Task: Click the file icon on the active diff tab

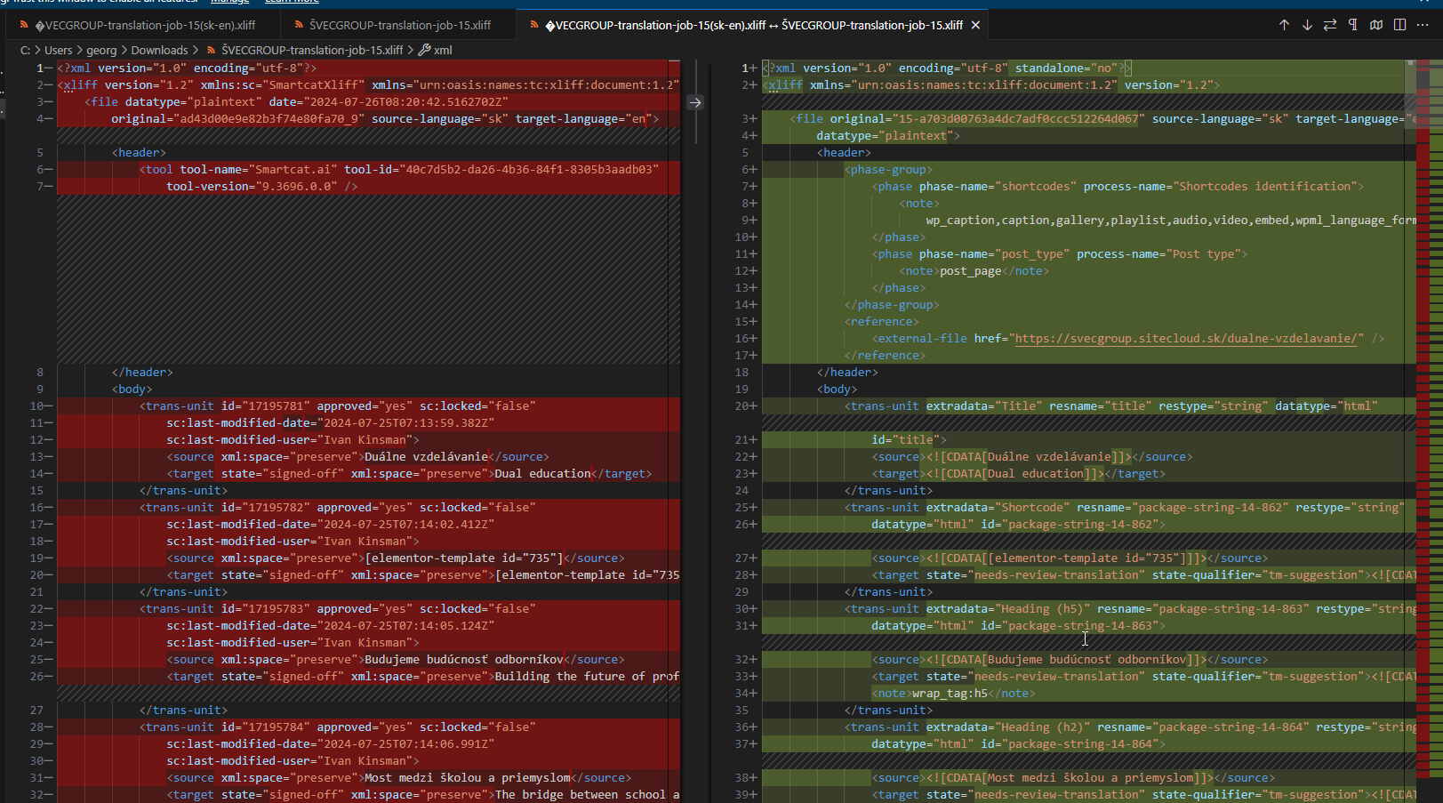Action: [x=534, y=25]
